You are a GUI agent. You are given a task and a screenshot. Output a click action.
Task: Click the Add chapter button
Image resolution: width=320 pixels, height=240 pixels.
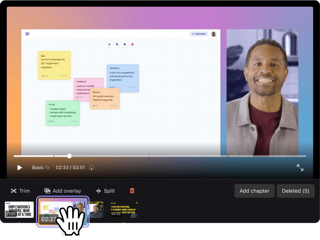tap(254, 191)
